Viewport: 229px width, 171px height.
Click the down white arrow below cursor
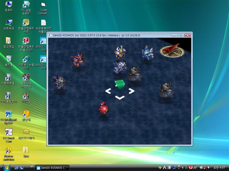[120, 97]
